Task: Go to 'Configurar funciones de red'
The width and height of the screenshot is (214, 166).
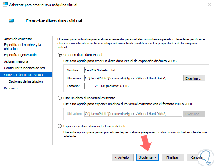Action: [x=24, y=68]
